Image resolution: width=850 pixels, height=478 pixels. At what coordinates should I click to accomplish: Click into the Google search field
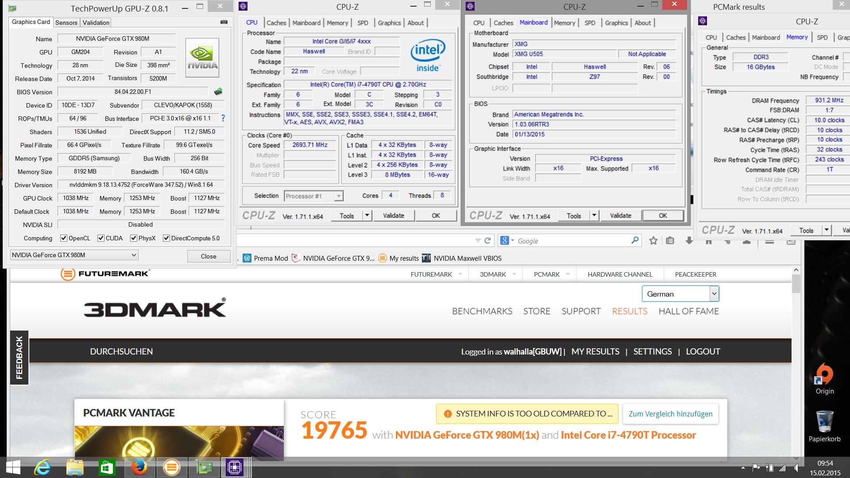pyautogui.click(x=573, y=241)
